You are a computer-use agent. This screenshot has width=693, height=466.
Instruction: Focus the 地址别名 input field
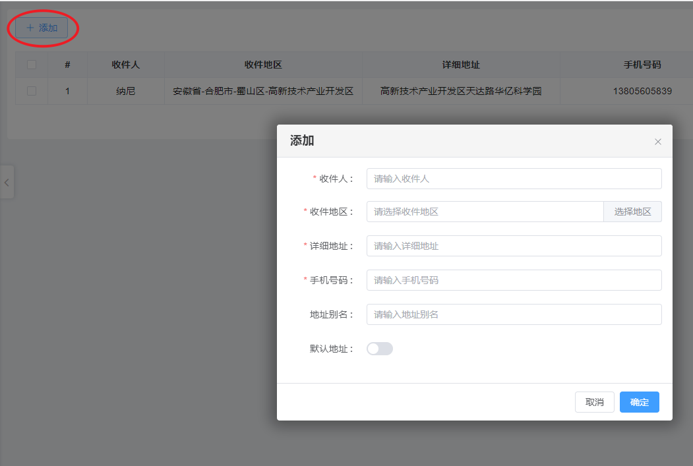click(514, 314)
